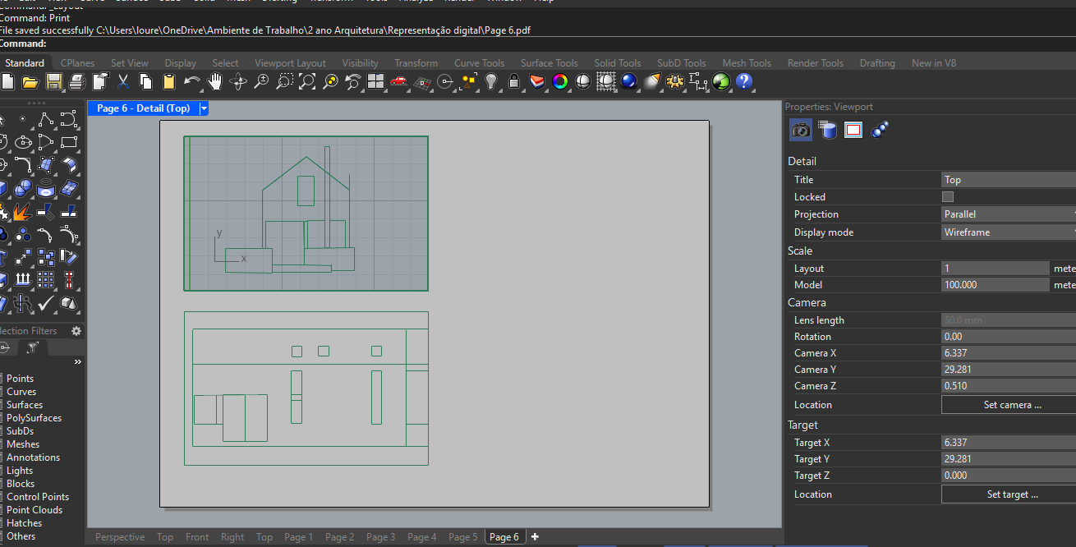Expand the selection filter overflow chevron
The image size is (1076, 547).
(x=78, y=361)
